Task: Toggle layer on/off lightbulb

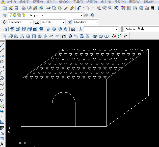Action: click(x=11, y=15)
